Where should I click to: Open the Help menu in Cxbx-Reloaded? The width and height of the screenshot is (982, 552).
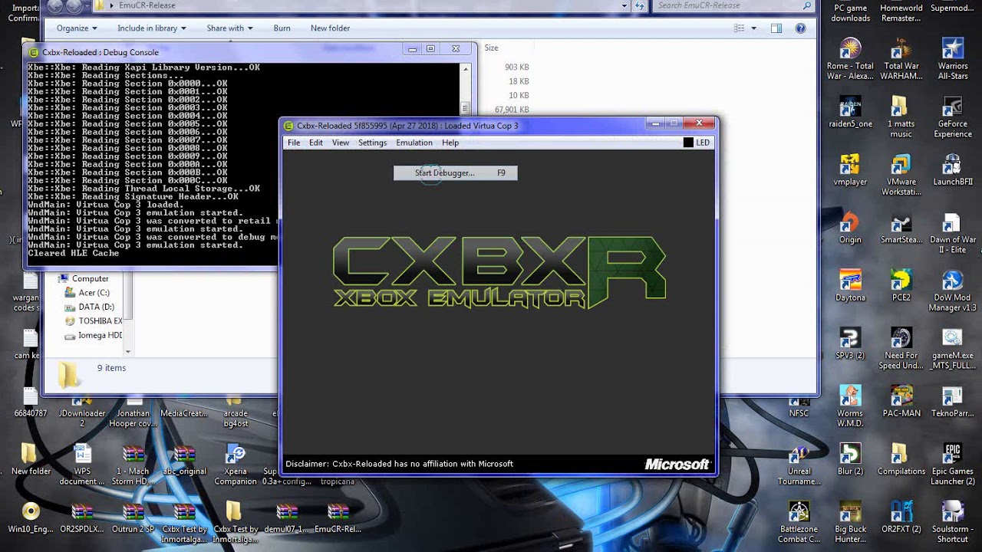click(450, 143)
